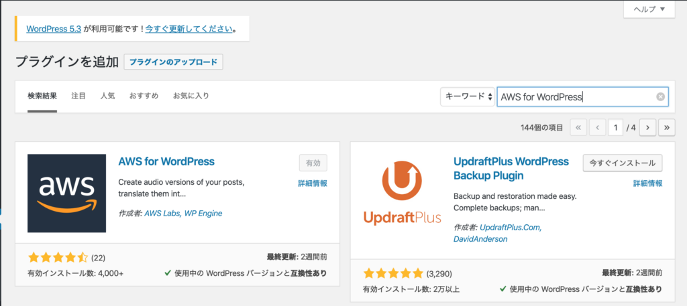The width and height of the screenshot is (687, 306).
Task: Click the 有効インストール数: 4,000+ text
Action: (75, 273)
